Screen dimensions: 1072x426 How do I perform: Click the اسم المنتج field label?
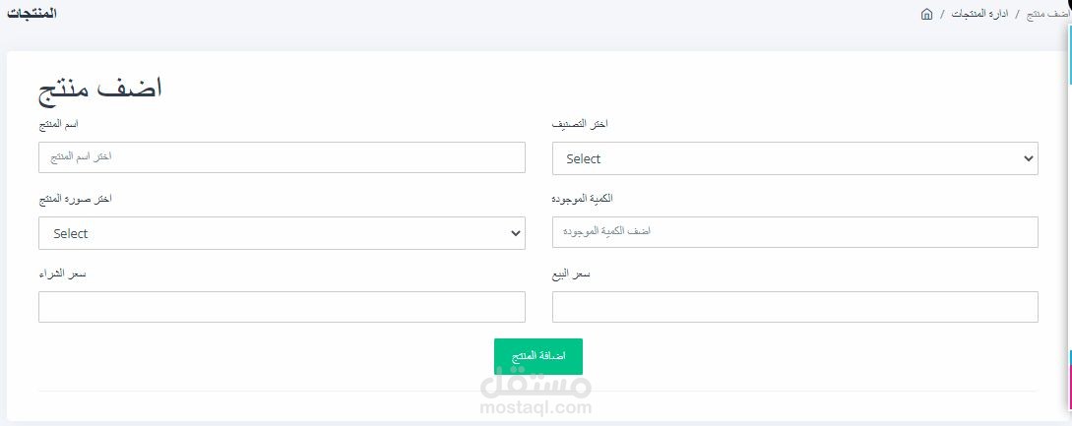click(59, 124)
